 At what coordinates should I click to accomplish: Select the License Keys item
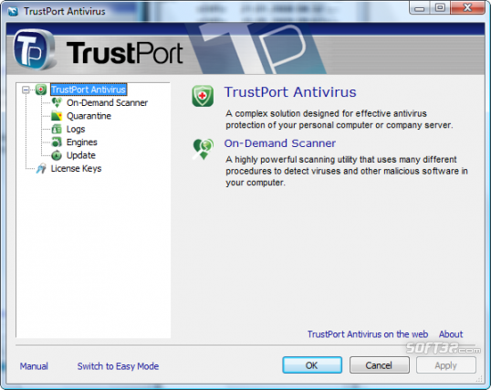click(x=76, y=169)
